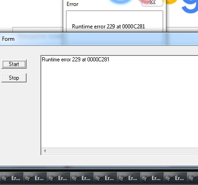Image resolution: width=198 pixels, height=185 pixels.
Task: Open the first Er... taskbar window icon
Action: [x=11, y=178]
